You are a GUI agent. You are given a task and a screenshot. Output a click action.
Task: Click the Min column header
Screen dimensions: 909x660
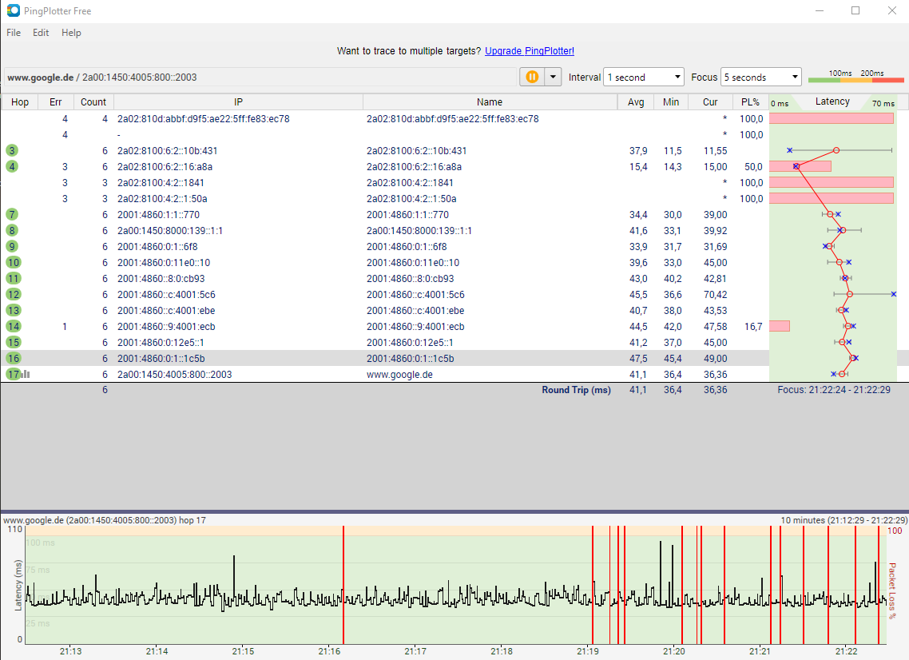[671, 102]
